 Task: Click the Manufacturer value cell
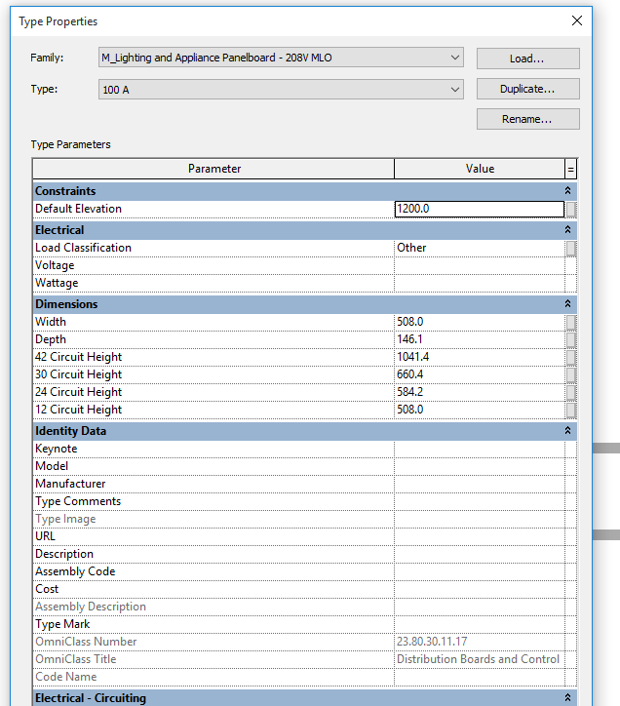click(x=480, y=484)
